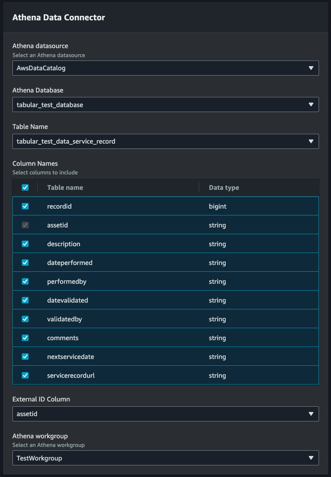Expand the Athena datasource dropdown chevron
The width and height of the screenshot is (331, 477).
tap(311, 68)
